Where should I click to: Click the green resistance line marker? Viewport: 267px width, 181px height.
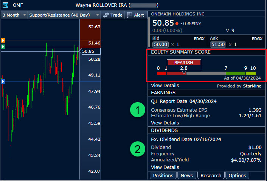pyautogui.click(x=3, y=47)
